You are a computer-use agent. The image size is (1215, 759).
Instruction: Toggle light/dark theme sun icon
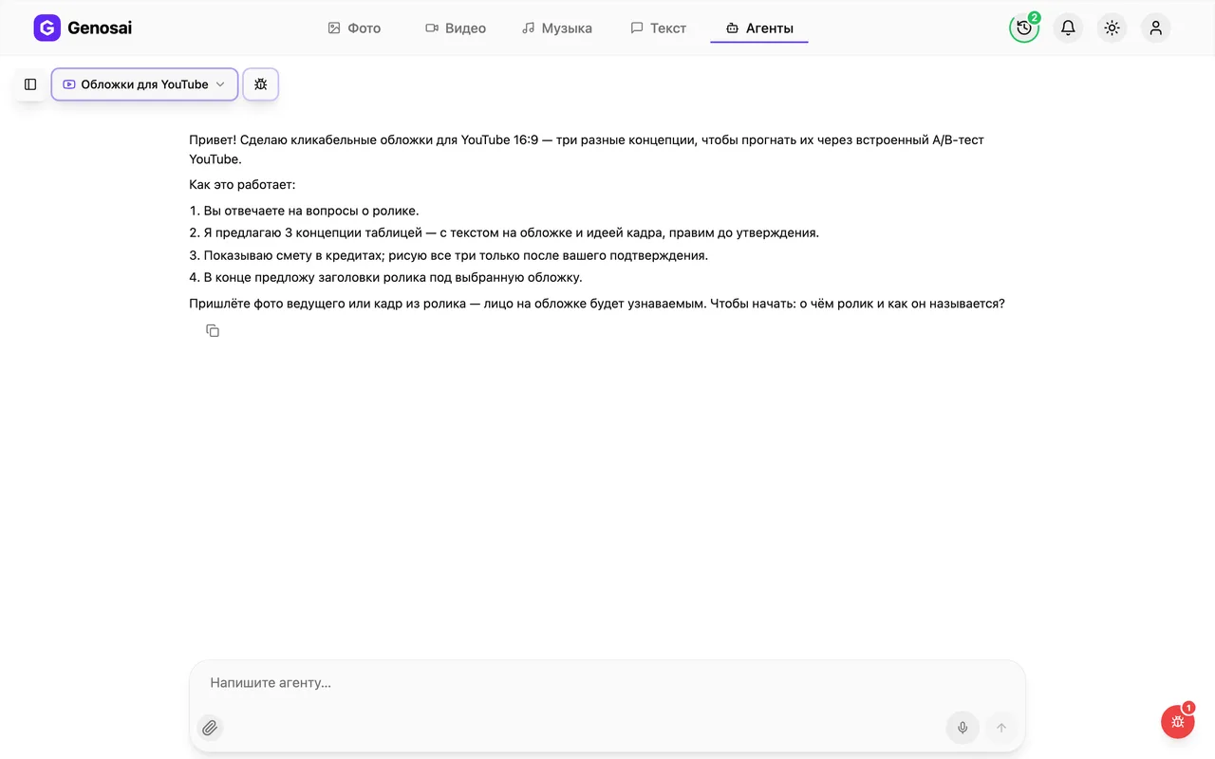(x=1112, y=28)
